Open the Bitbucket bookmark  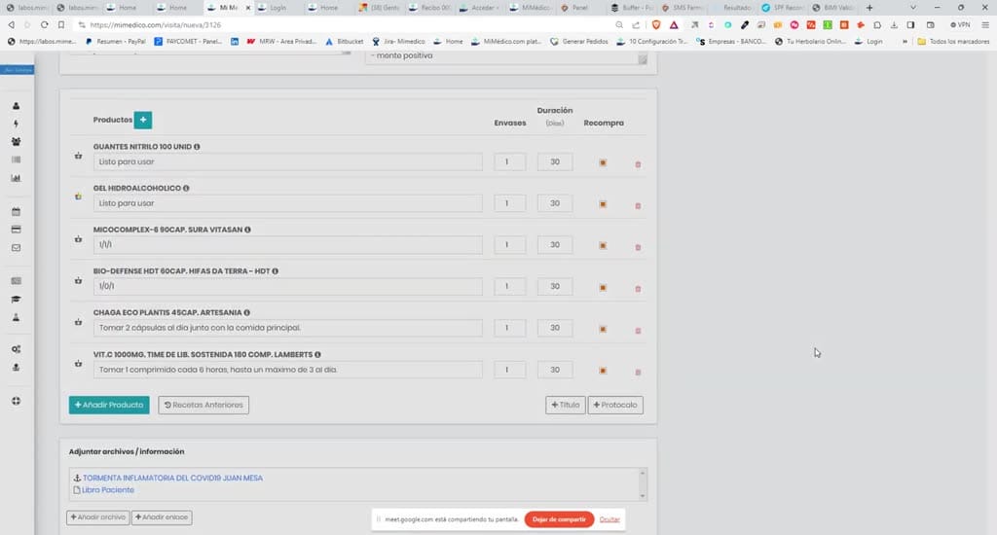click(344, 41)
